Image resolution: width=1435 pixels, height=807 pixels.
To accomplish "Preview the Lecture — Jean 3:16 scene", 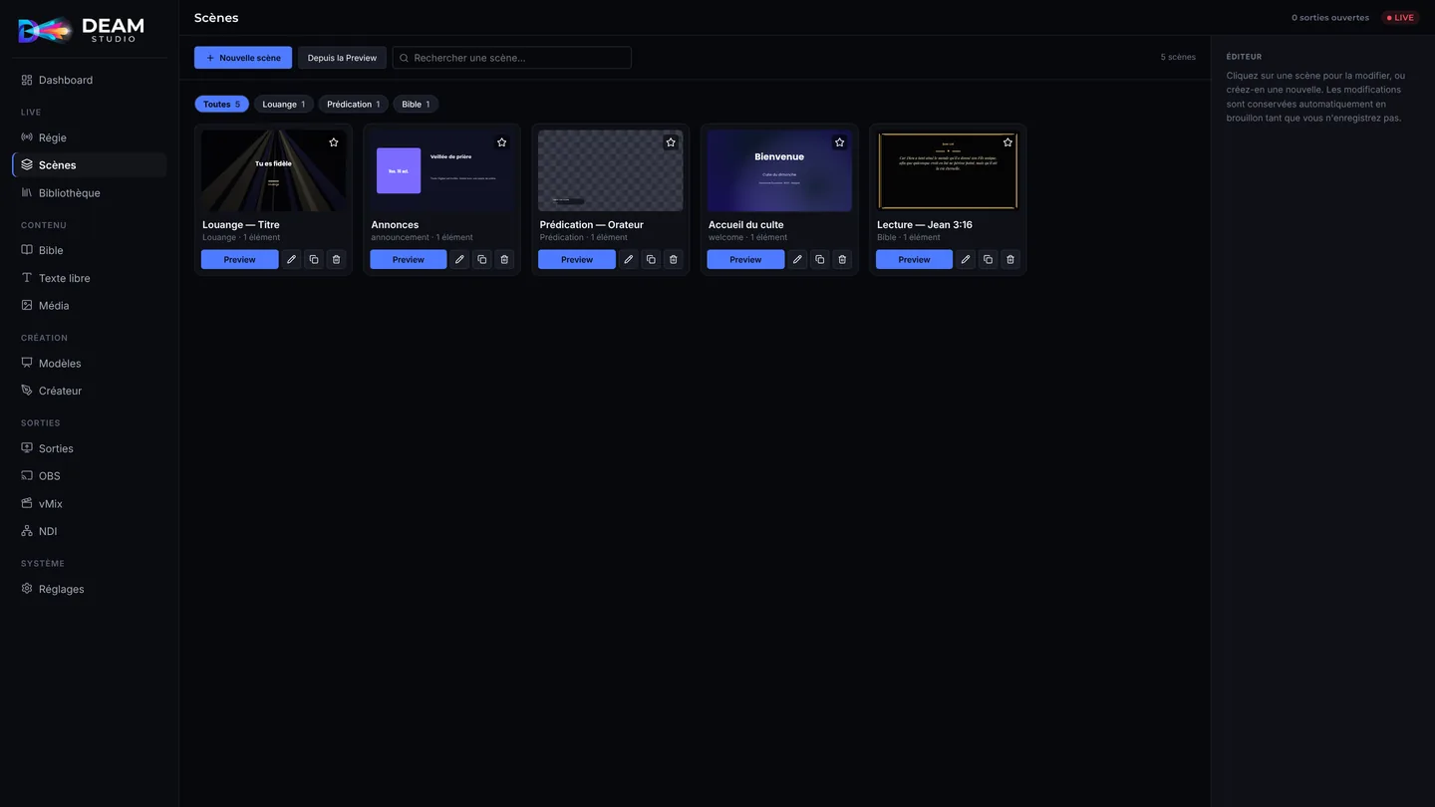I will pyautogui.click(x=914, y=259).
